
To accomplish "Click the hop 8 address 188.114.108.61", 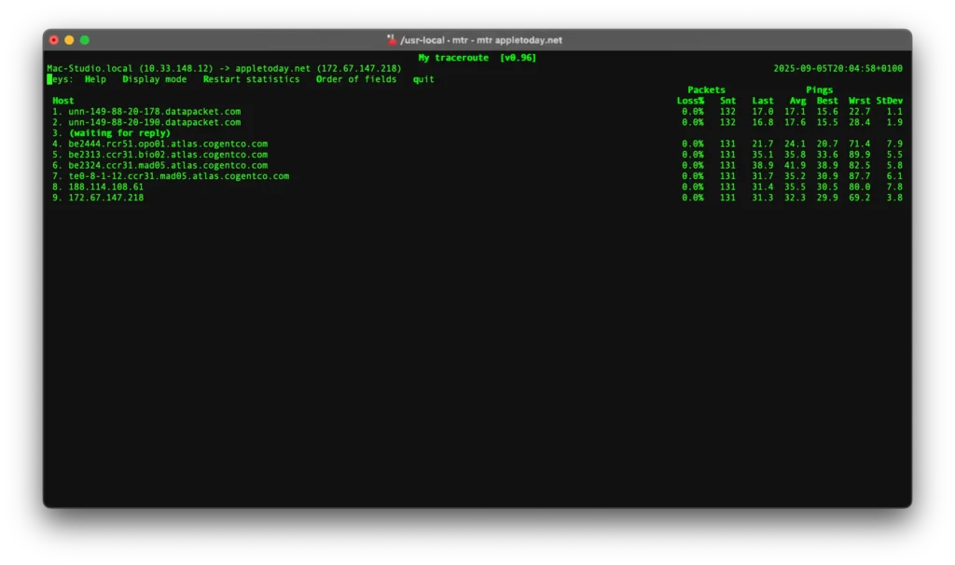I will 106,186.
